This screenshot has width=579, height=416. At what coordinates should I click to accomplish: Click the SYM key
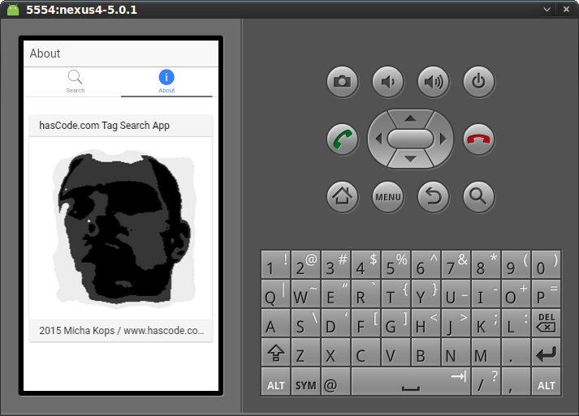point(306,381)
